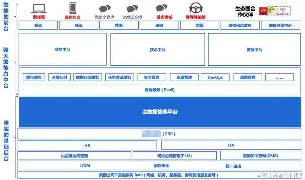
Task: Click the 主数据管理平台 blue banner
Action: point(160,112)
